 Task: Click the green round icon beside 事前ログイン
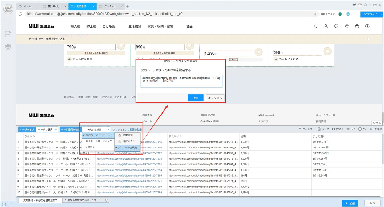point(340,14)
